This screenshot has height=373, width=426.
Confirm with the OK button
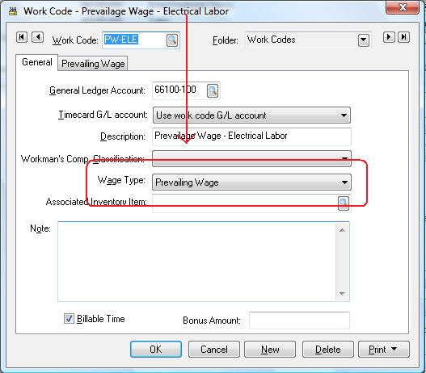[156, 349]
